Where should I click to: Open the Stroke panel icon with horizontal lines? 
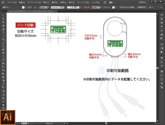pyautogui.click(x=162, y=44)
